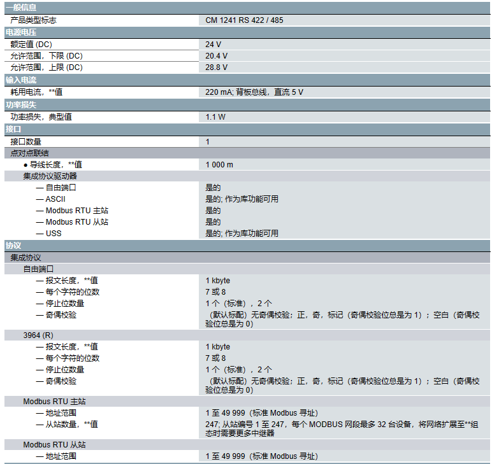
Task: Select the '额定值 (DC)' row label
Action: tap(31, 45)
